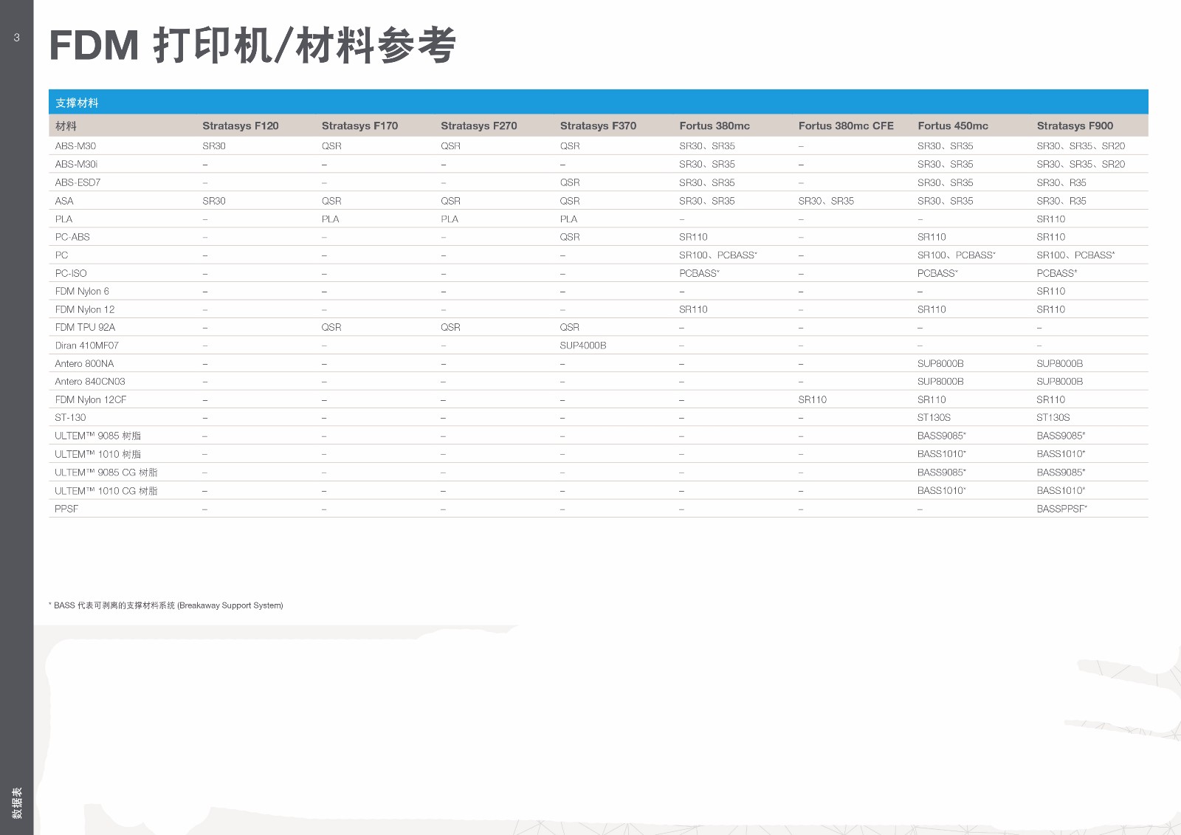Click the "SUP4000B" support cell
Viewport: 1181px width, 835px height.
(582, 346)
